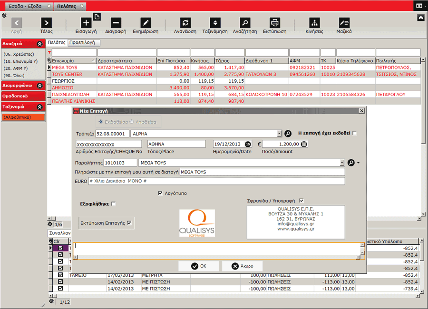Look up the bank with the magnifier icon
Screen dimensions: 428x309
(288, 134)
